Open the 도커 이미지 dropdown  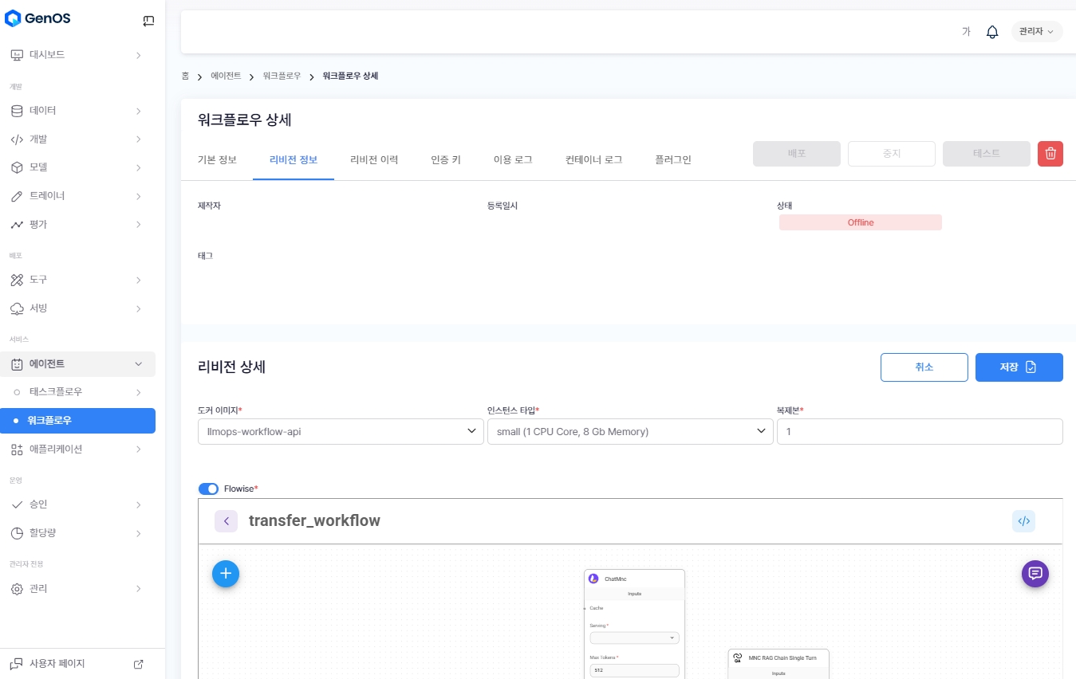(341, 432)
